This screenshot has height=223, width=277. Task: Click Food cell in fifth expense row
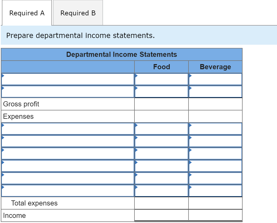coord(161,178)
